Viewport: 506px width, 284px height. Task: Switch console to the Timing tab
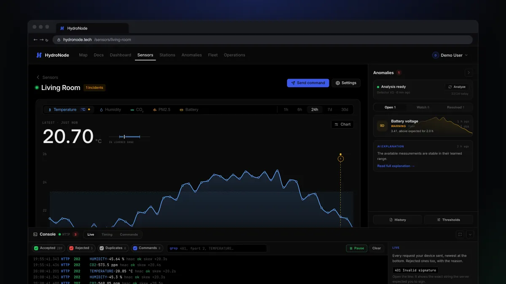click(107, 234)
